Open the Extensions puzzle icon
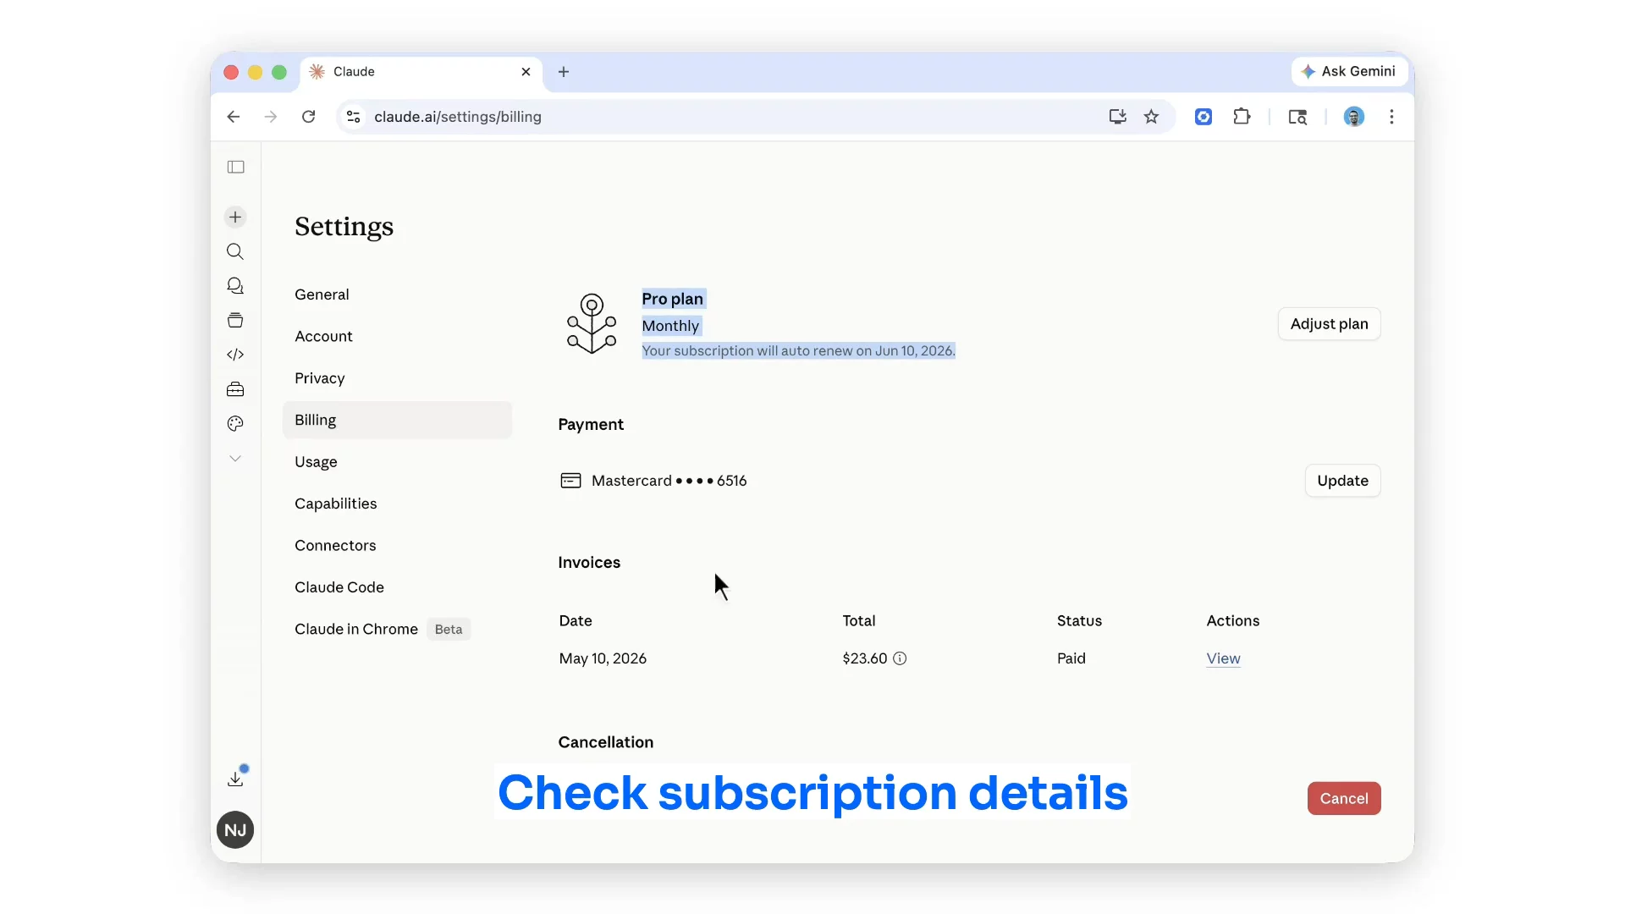Viewport: 1625px width, 914px height. point(1242,117)
